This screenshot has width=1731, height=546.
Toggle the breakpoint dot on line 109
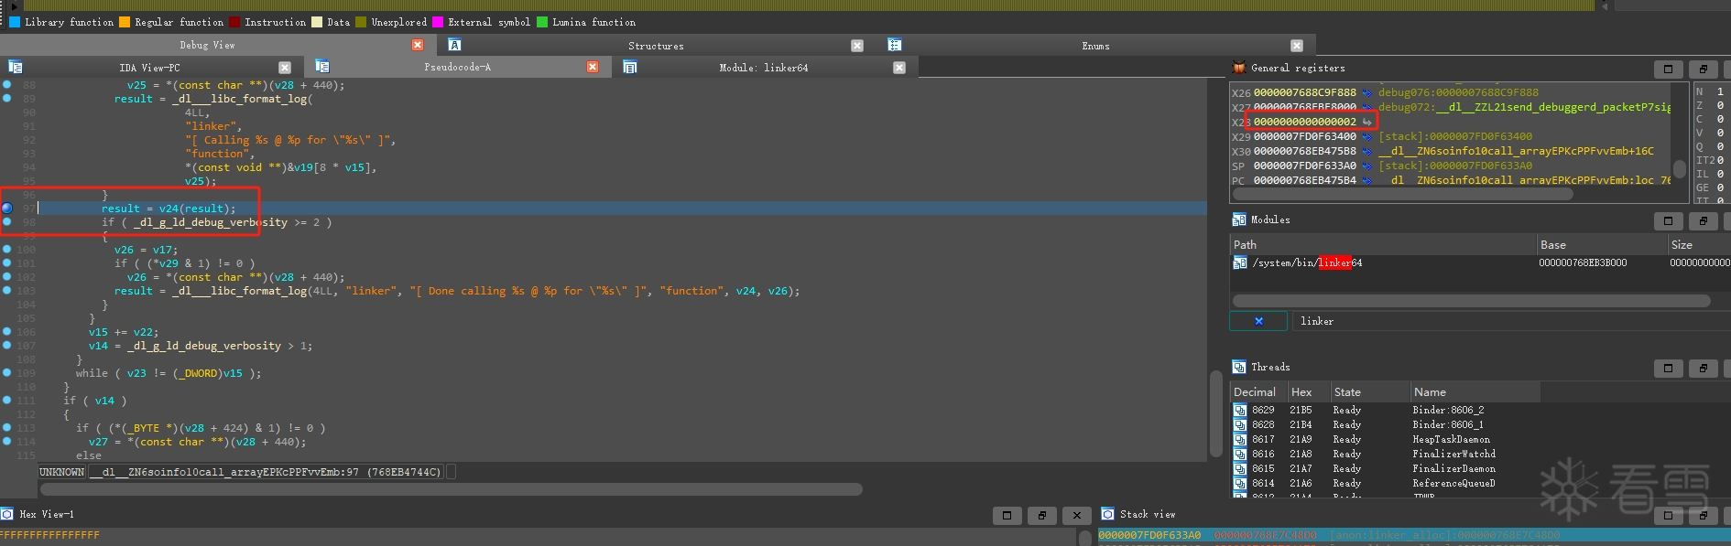point(7,372)
